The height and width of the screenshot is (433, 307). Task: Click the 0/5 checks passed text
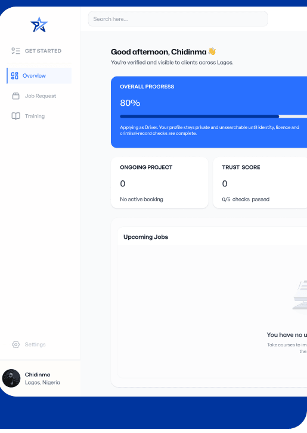click(246, 199)
